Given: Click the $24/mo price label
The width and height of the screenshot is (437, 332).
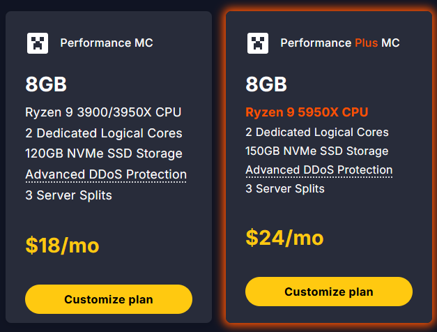Looking at the screenshot, I should pyautogui.click(x=284, y=238).
